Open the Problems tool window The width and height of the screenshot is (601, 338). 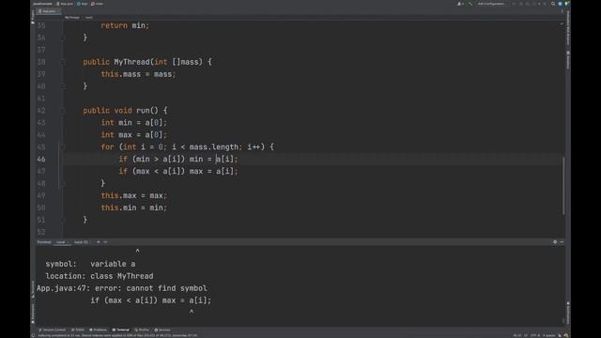click(x=98, y=330)
